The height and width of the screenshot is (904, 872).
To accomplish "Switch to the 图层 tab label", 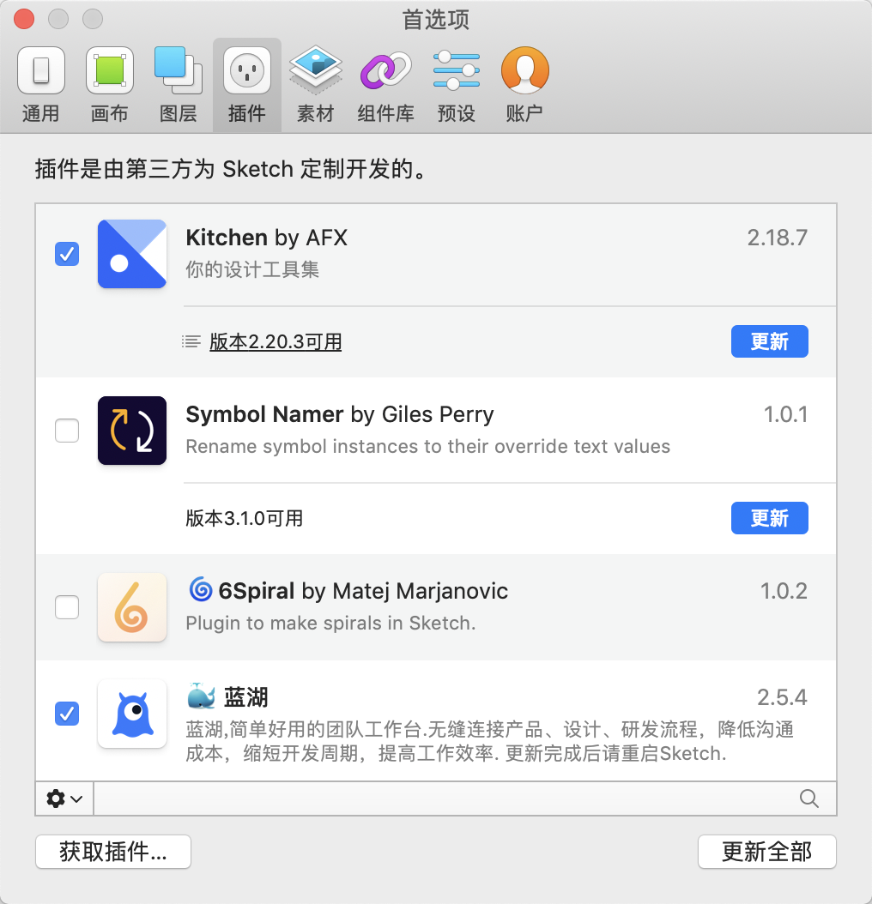I will point(179,113).
